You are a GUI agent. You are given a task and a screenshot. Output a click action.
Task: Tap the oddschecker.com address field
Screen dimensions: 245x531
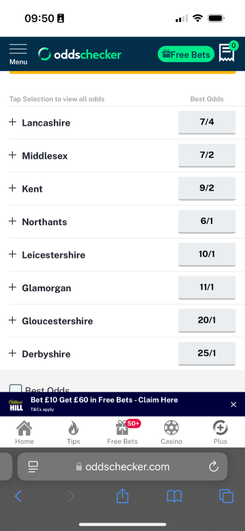(122, 466)
